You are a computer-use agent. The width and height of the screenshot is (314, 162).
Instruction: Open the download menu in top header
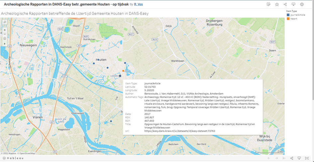pos(293,4)
